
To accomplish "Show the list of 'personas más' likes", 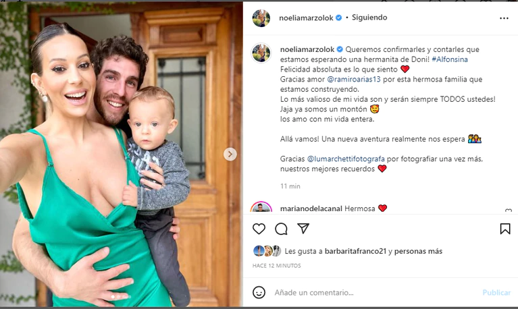I will click(418, 251).
